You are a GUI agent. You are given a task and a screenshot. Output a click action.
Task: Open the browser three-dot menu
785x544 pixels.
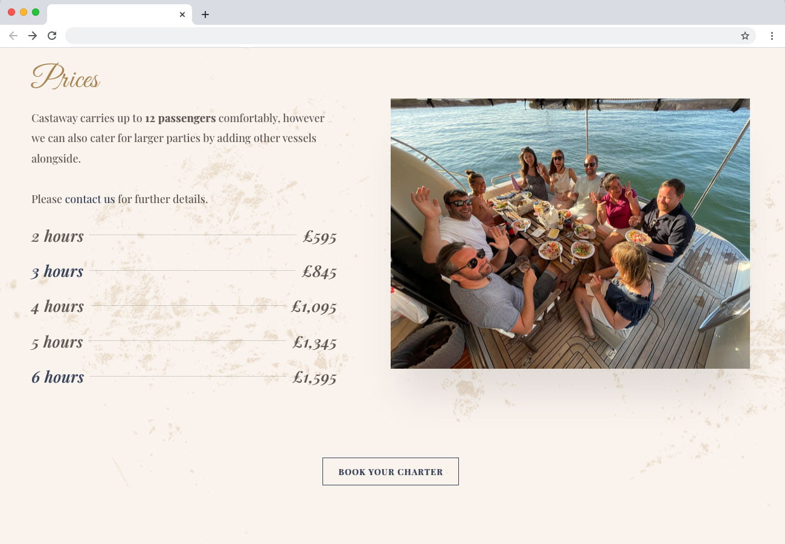tap(771, 36)
